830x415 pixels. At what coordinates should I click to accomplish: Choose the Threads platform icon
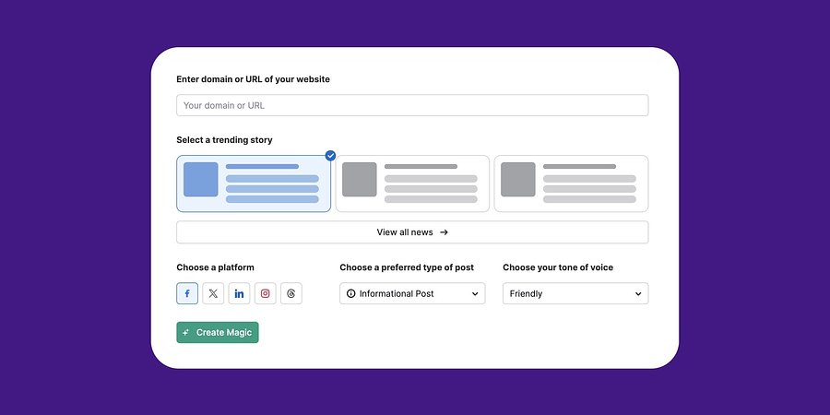[x=291, y=293]
